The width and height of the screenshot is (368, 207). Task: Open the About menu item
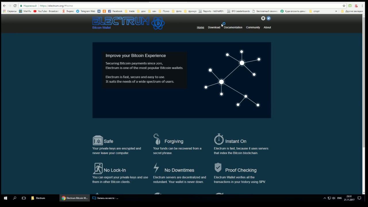(267, 27)
